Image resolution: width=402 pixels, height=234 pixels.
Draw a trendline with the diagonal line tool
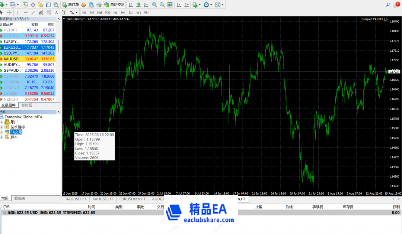point(33,13)
